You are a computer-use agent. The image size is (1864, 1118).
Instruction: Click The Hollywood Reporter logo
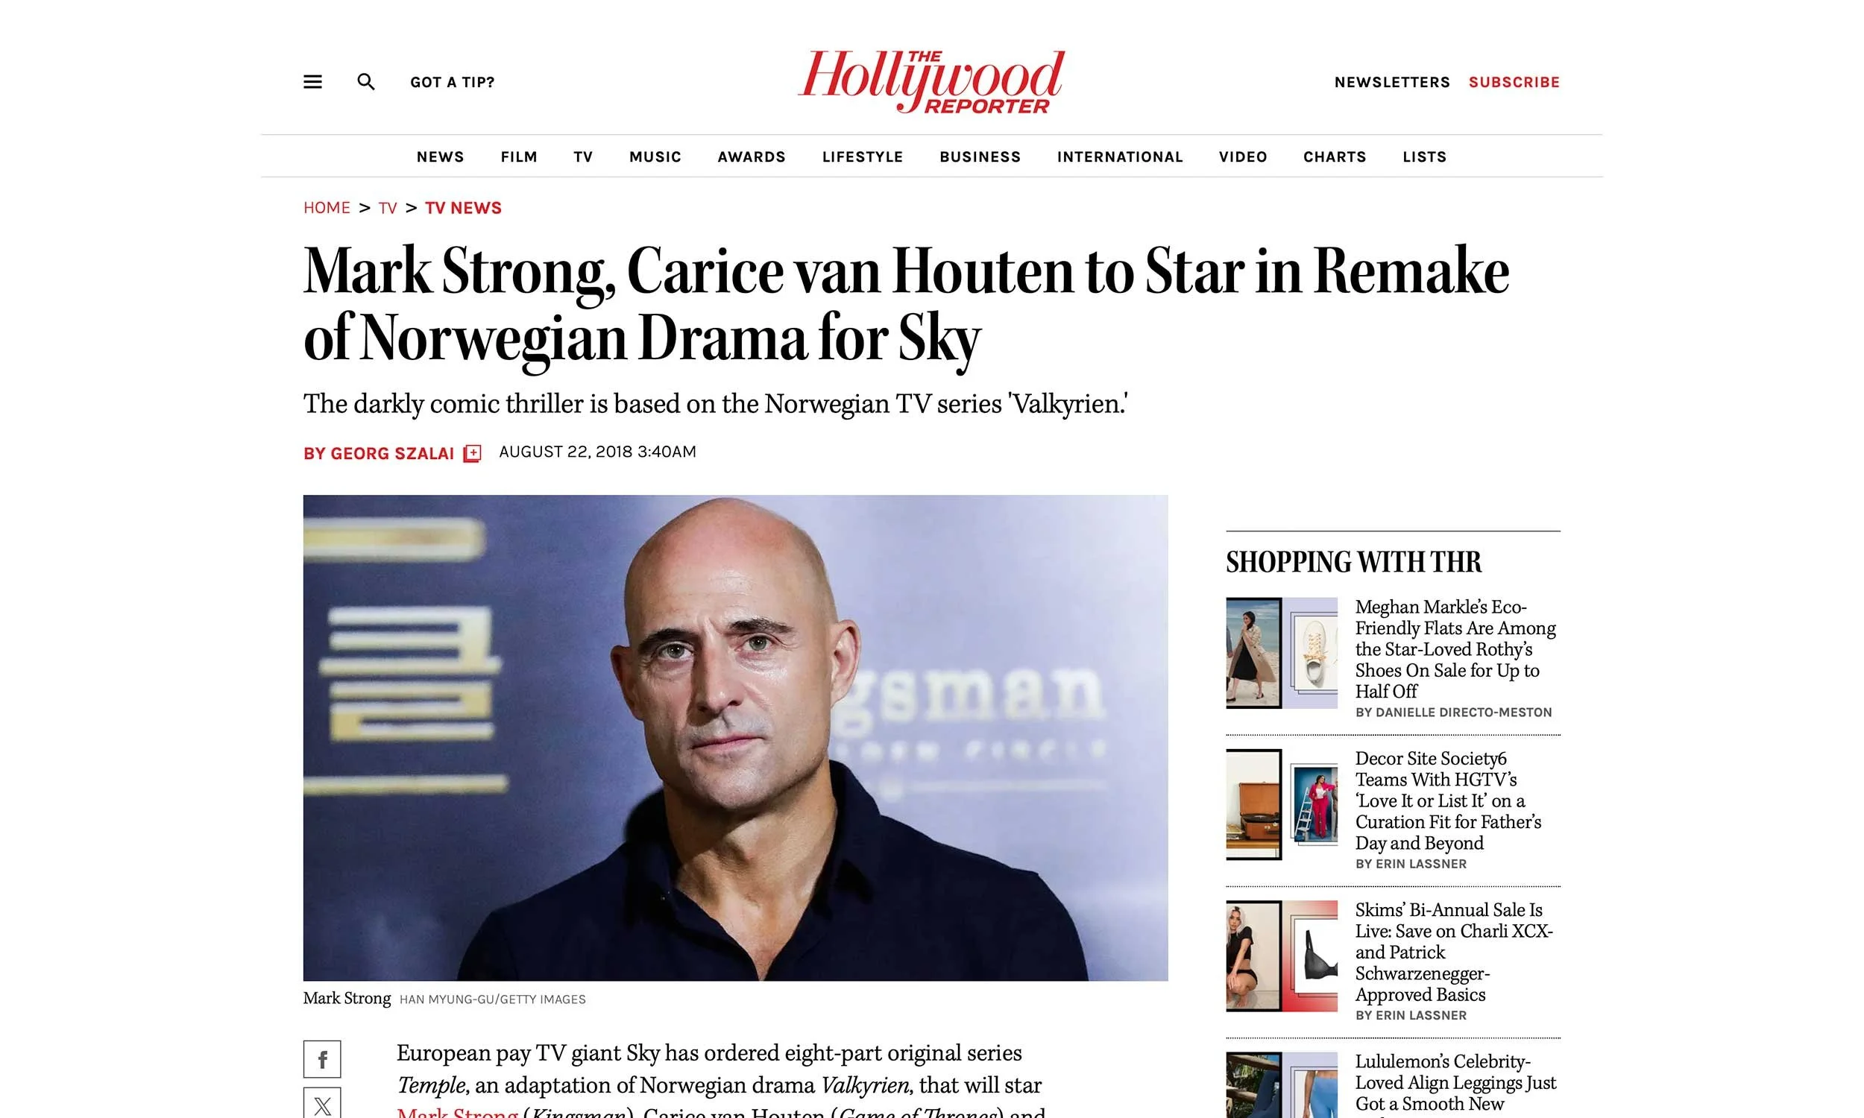(x=931, y=81)
